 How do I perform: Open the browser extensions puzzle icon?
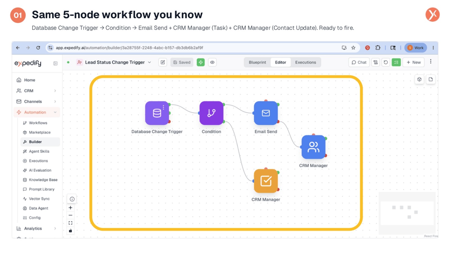(x=378, y=48)
